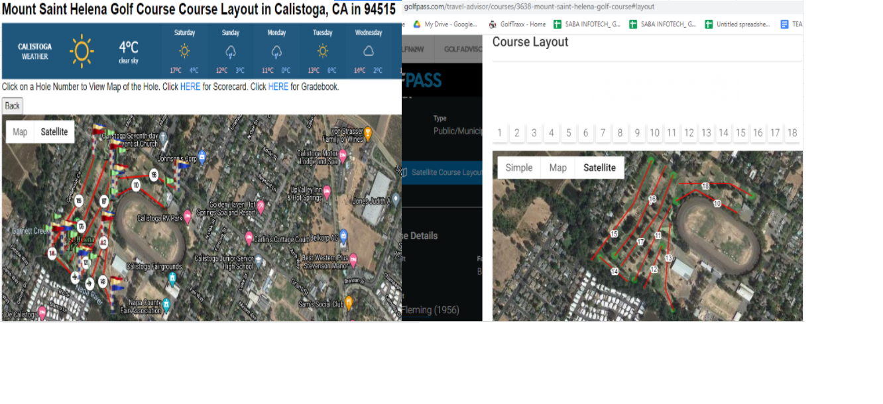The height and width of the screenshot is (404, 883).
Task: Select hole 9 in Course Layout
Action: coord(637,133)
